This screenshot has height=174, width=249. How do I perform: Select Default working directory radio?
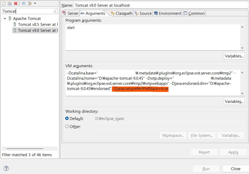pyautogui.click(x=67, y=118)
